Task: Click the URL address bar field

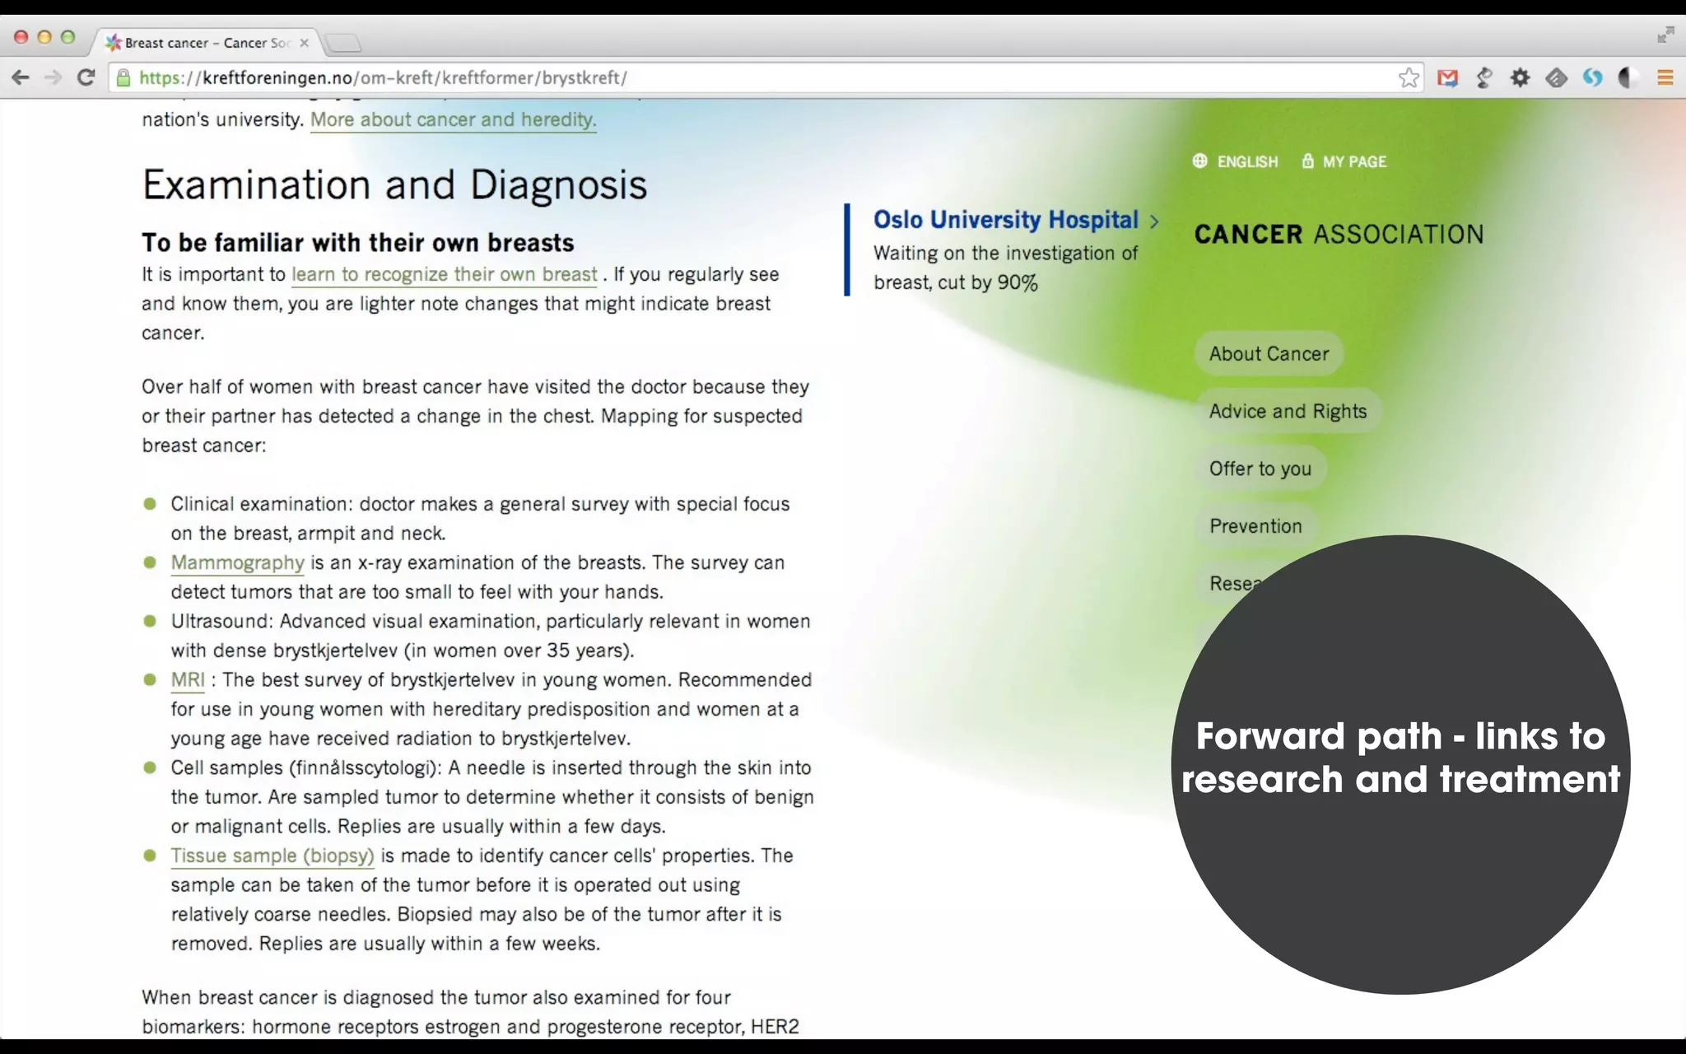Action: [x=766, y=78]
